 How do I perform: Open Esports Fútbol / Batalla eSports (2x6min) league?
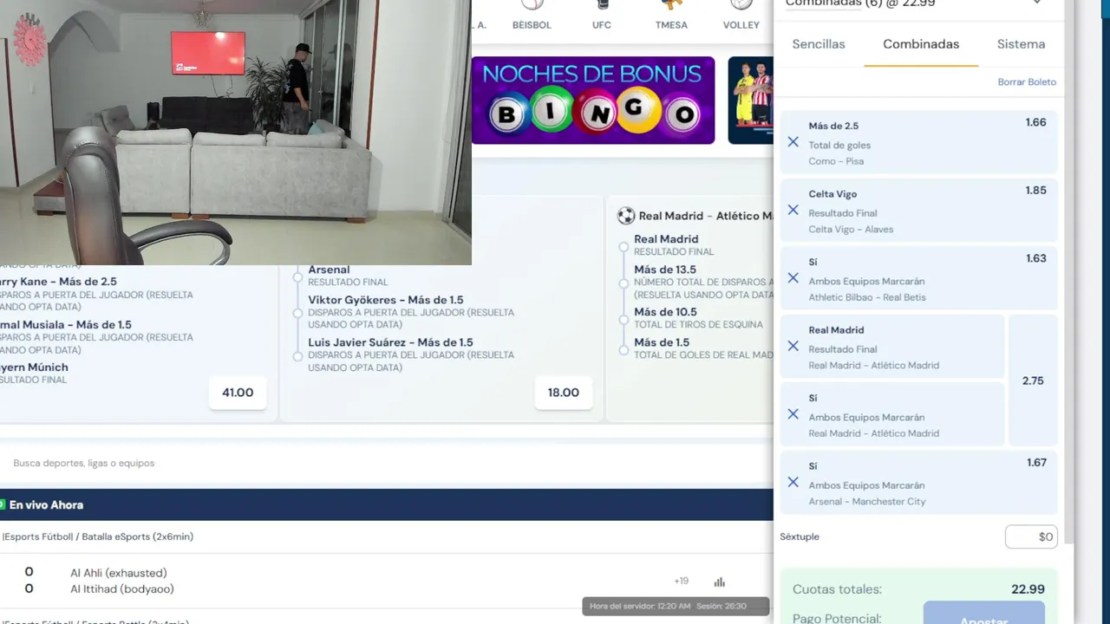click(x=97, y=537)
